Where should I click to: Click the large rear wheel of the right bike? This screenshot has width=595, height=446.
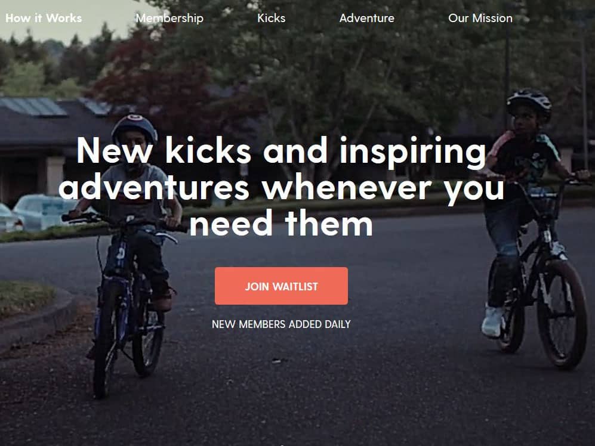562,314
